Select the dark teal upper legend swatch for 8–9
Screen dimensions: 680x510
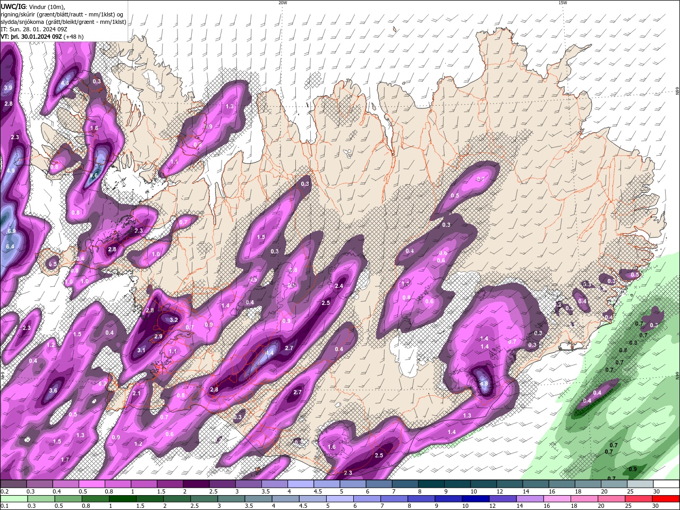pos(431,484)
